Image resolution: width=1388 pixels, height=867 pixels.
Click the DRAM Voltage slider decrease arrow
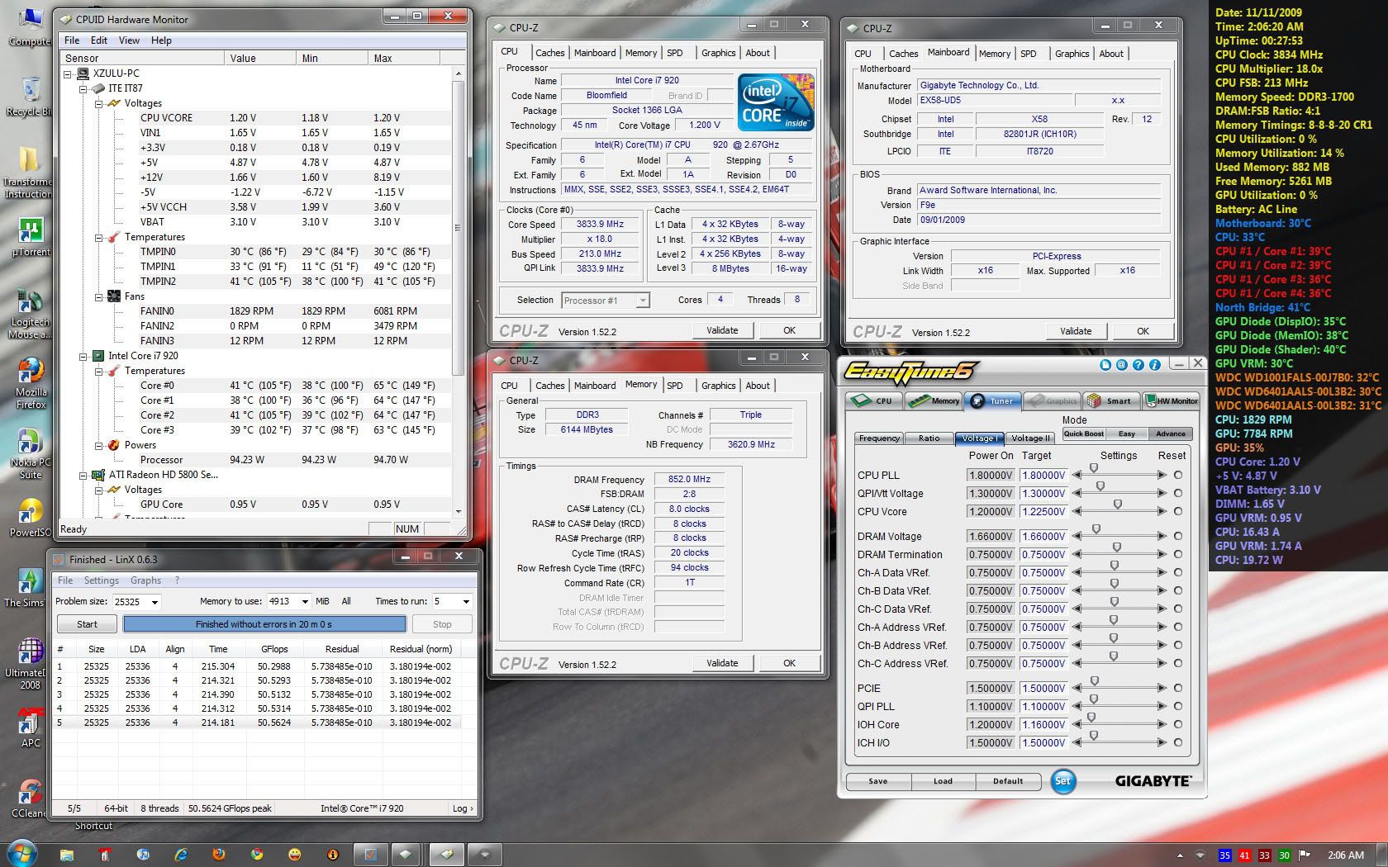click(1077, 536)
